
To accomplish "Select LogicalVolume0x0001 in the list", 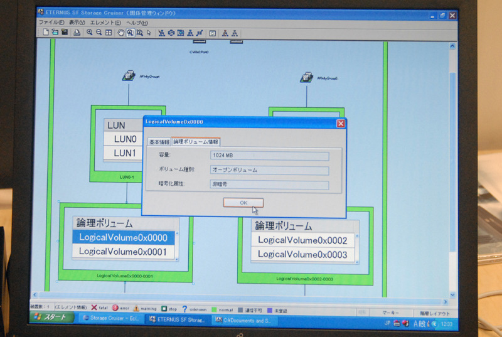I will [124, 252].
